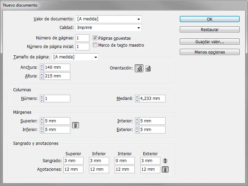The width and height of the screenshot is (248, 186).
Task: Click the columns Número field
Action: tap(57, 99)
